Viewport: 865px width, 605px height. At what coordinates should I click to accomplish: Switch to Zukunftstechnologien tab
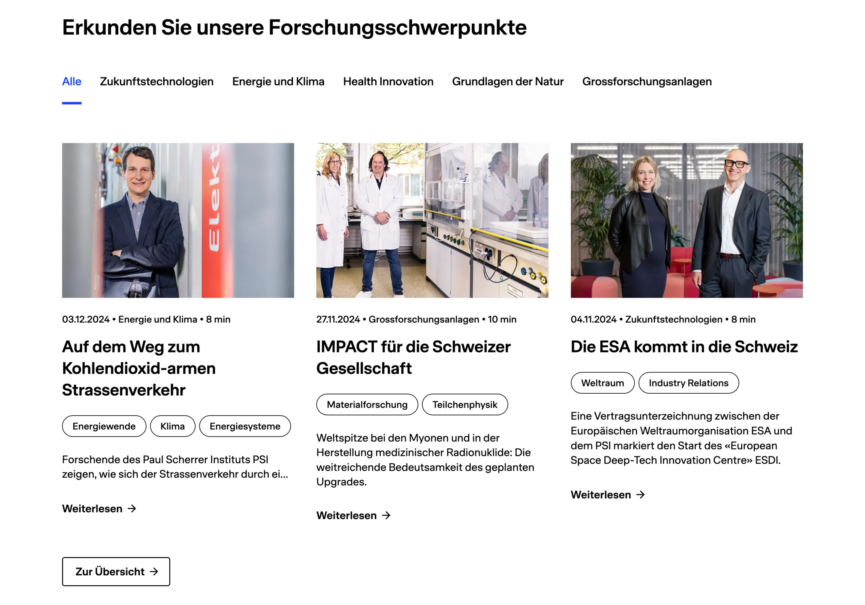[157, 82]
